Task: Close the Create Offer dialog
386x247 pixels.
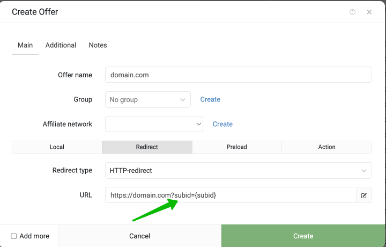Action: (x=369, y=12)
